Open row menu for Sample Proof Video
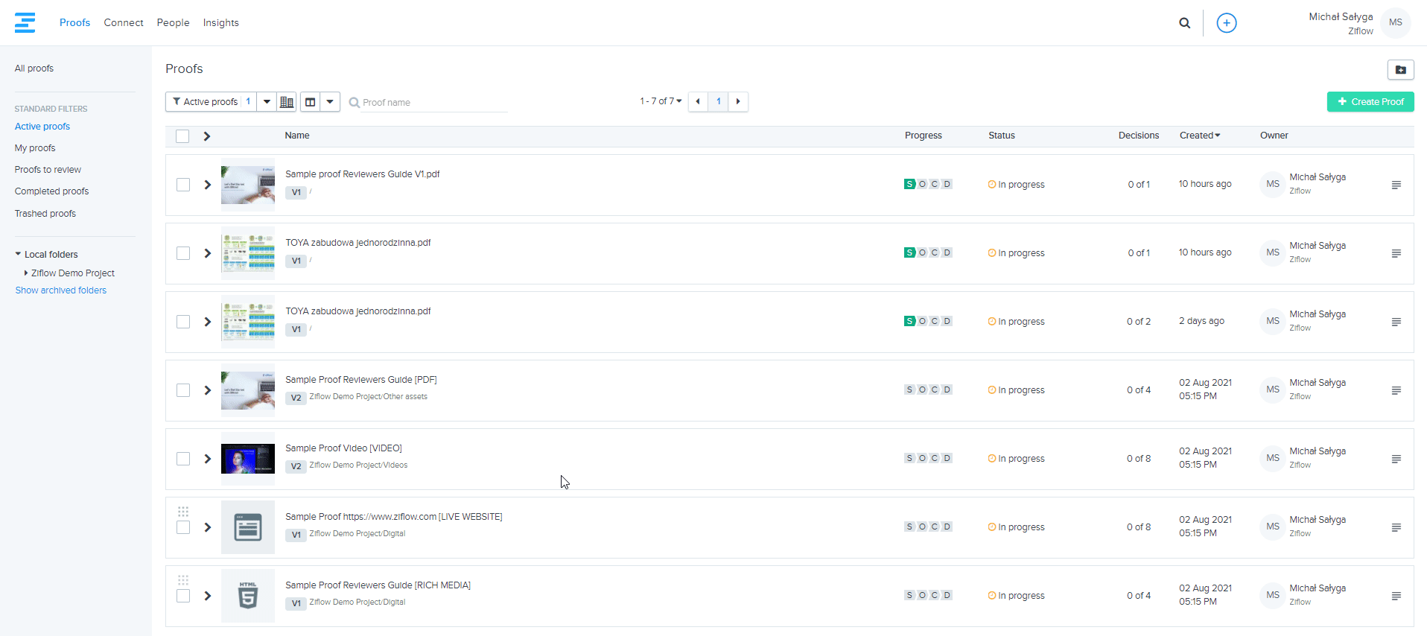 tap(1396, 459)
